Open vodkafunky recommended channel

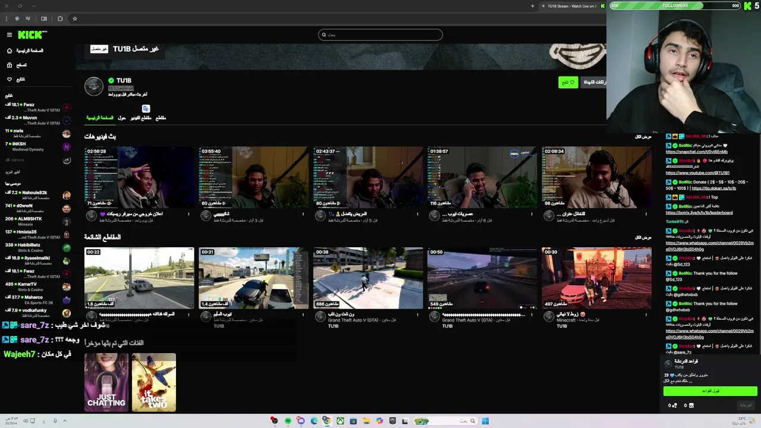coord(38,313)
